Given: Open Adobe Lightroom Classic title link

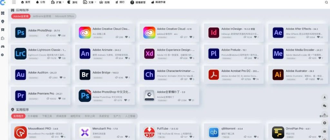Looking at the screenshot, I should point(47,50).
